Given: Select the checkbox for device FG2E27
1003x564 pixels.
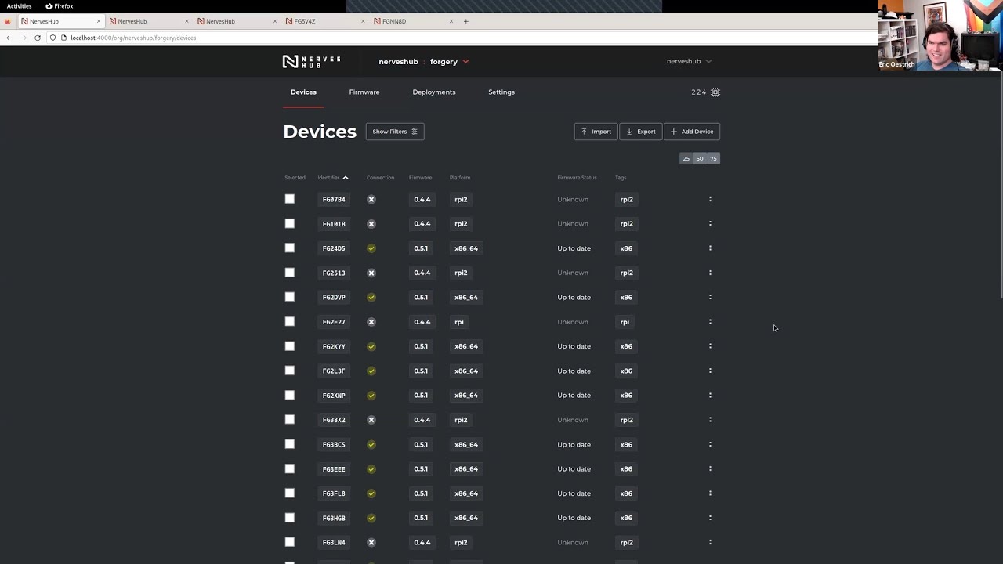Looking at the screenshot, I should pyautogui.click(x=290, y=321).
